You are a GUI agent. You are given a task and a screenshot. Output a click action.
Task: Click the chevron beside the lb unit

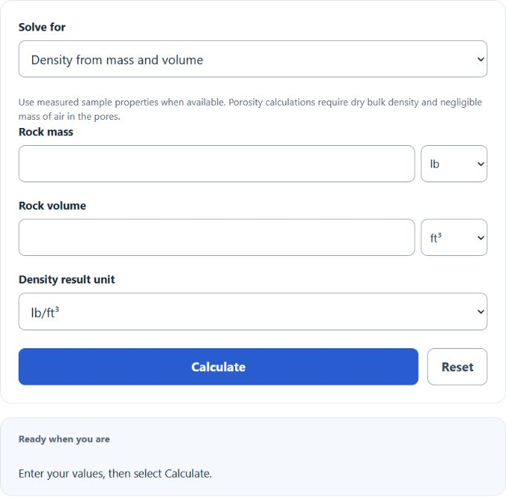(481, 164)
